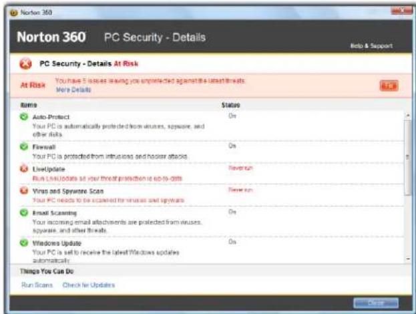416x314 pixels.
Task: Select the Firewall item title
Action: pyautogui.click(x=44, y=147)
